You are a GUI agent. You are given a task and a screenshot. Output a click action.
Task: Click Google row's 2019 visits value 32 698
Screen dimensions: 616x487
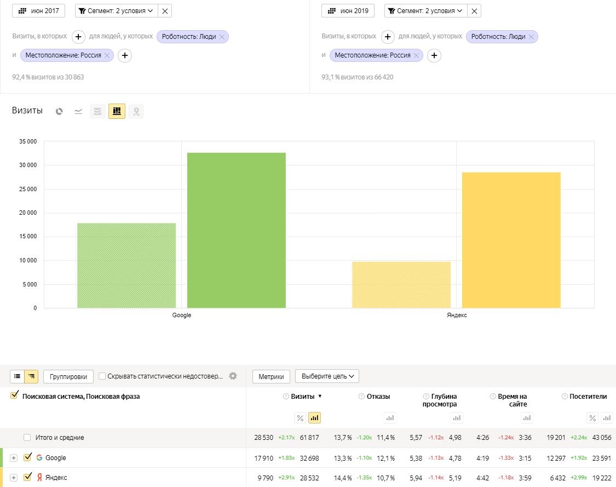click(309, 459)
